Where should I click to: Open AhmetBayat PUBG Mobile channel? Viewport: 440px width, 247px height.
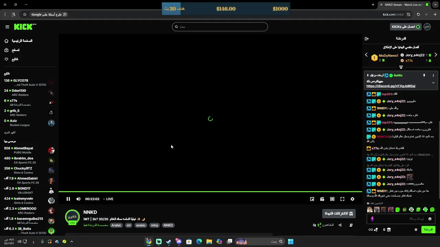coord(29,150)
